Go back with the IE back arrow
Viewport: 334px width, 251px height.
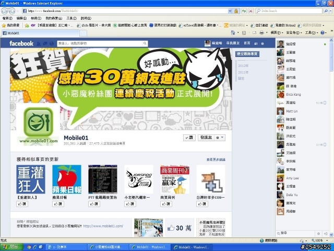point(5,10)
